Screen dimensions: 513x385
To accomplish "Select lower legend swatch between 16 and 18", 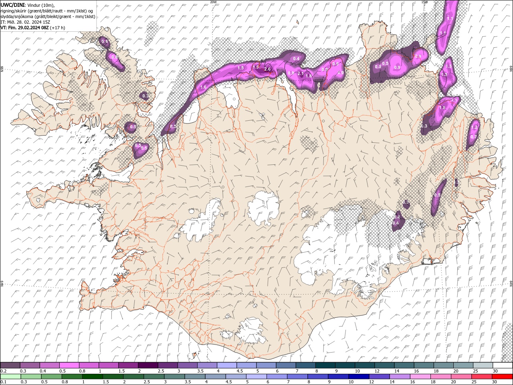I will (420, 377).
